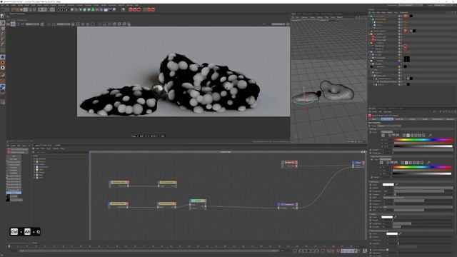
Task: Click the Refraction color white swatch
Action: [392, 233]
